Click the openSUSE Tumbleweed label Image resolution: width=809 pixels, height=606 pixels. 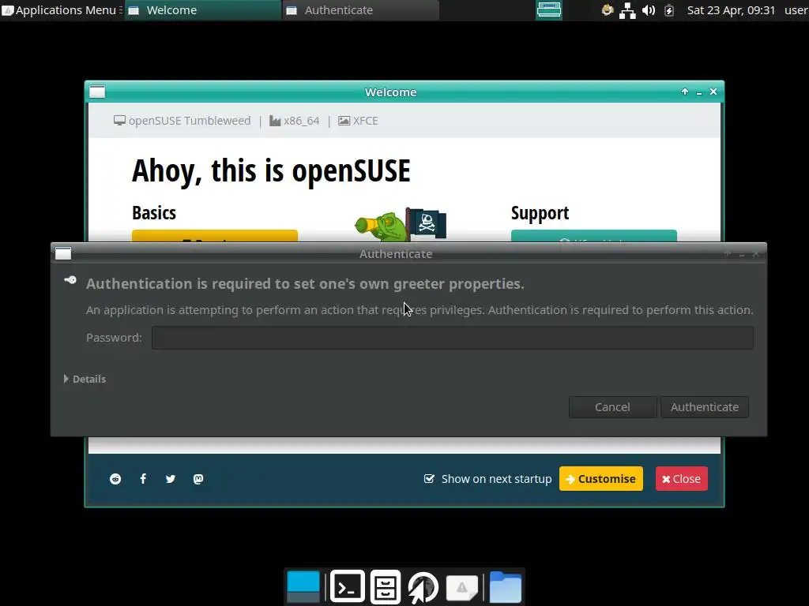182,121
